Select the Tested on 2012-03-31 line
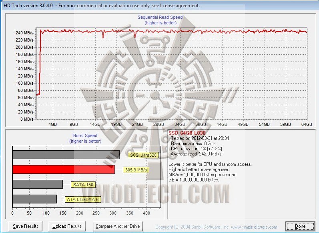The image size is (319, 233). (x=200, y=138)
